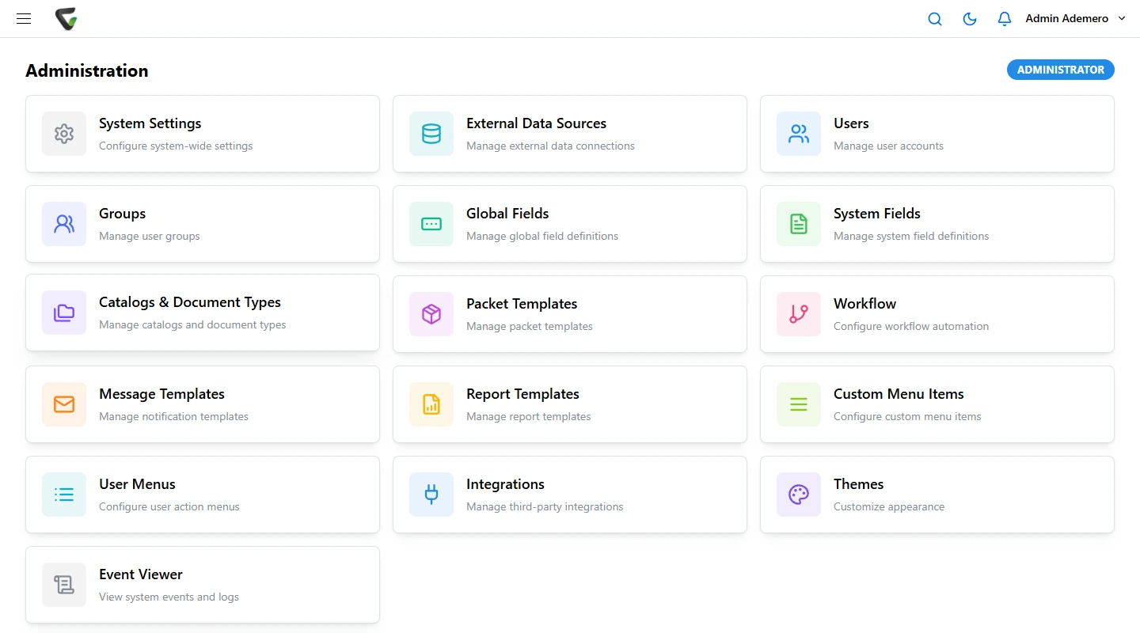The height and width of the screenshot is (633, 1140).
Task: Open the search magnifier icon
Action: point(935,19)
